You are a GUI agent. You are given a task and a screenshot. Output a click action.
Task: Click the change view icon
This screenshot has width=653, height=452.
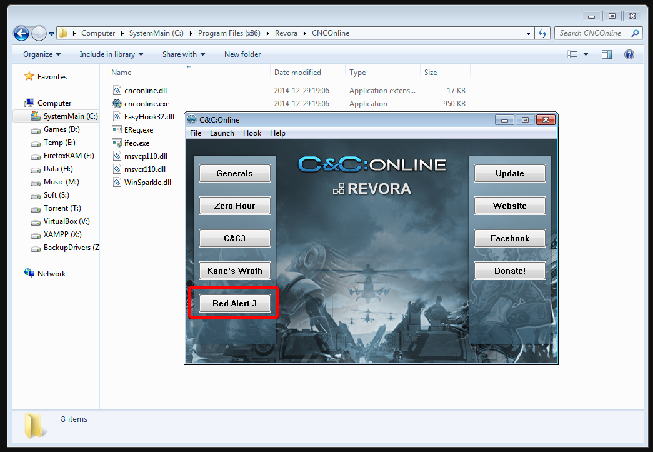[x=572, y=54]
